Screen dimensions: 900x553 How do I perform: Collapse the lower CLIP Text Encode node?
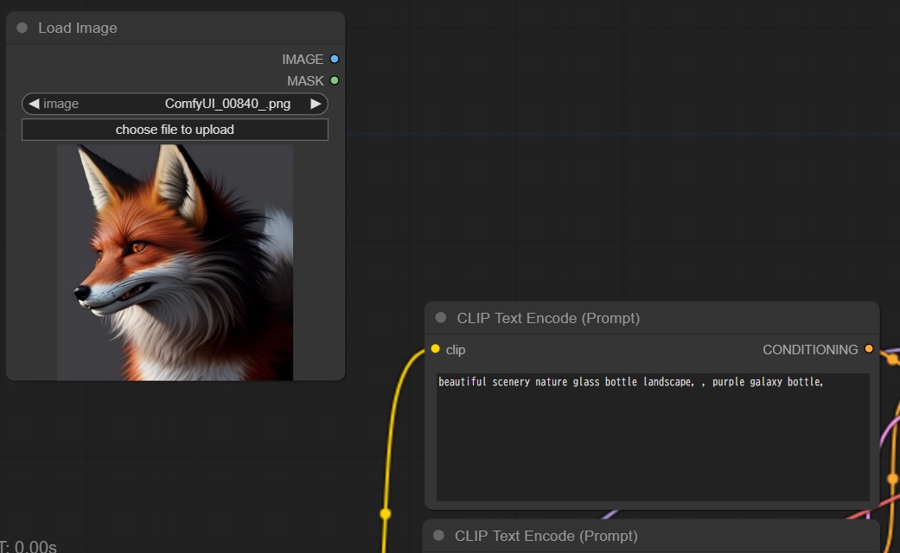tap(438, 536)
